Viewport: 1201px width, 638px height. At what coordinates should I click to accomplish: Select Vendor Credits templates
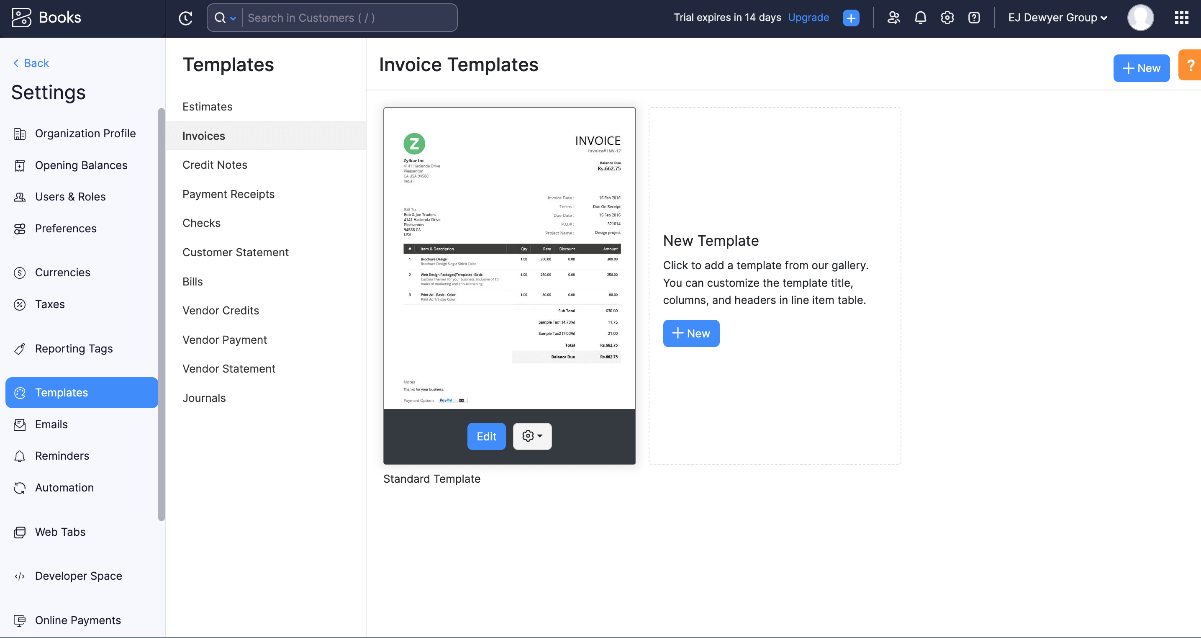click(x=266, y=311)
